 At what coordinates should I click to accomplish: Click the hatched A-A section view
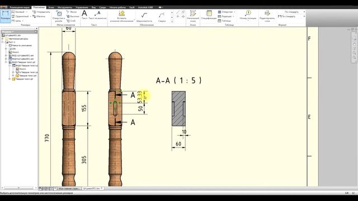click(x=178, y=108)
